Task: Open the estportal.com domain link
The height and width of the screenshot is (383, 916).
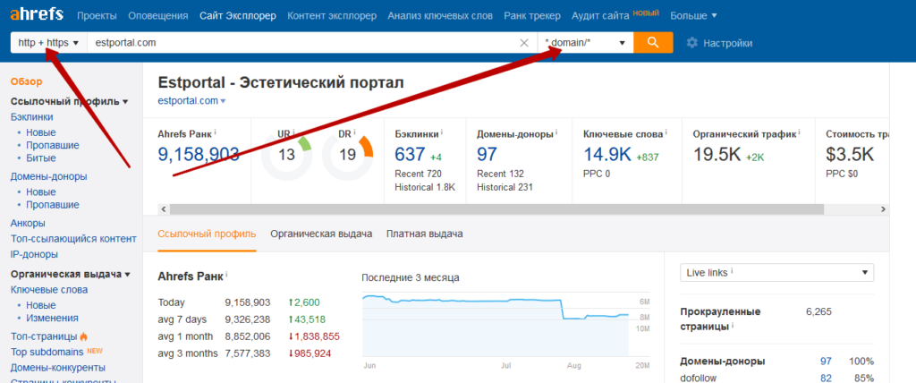Action: (188, 100)
